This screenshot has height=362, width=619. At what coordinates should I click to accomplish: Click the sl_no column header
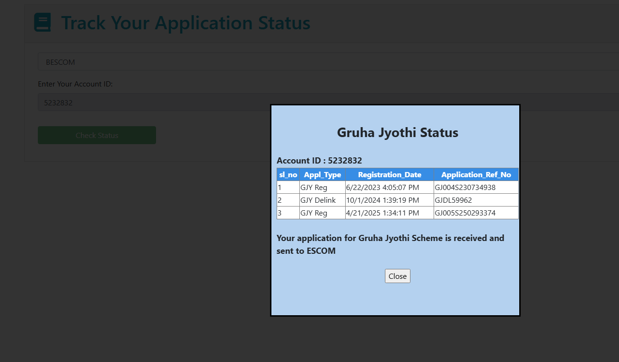pyautogui.click(x=288, y=174)
